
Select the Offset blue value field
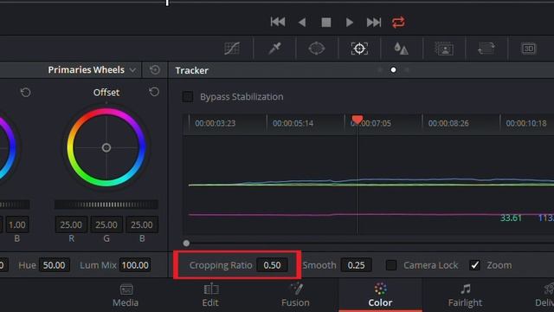pyautogui.click(x=142, y=224)
